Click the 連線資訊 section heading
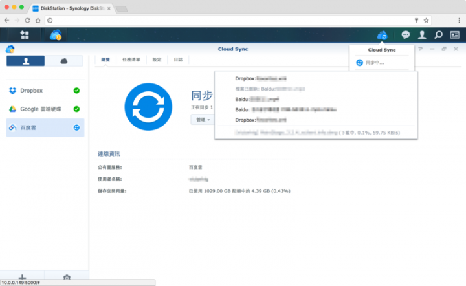 pos(109,154)
